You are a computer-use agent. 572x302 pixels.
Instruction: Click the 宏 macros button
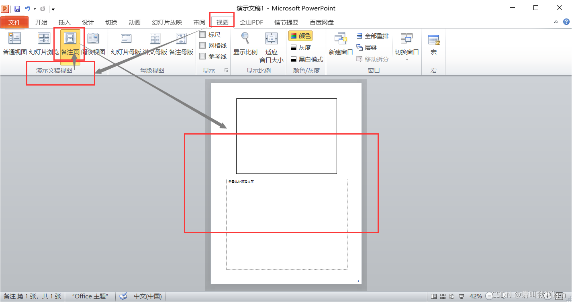(x=434, y=44)
